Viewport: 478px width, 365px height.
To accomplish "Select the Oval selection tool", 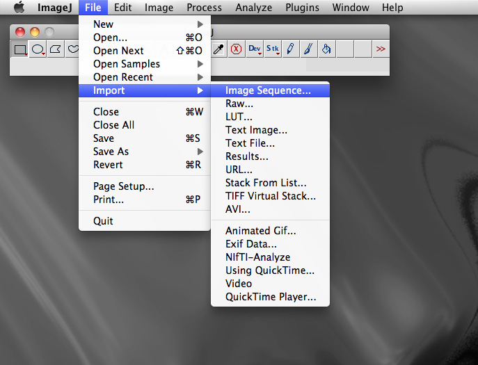I will click(x=38, y=49).
